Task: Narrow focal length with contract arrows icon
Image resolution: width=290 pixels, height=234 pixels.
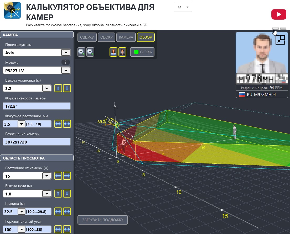Action: 67,124
